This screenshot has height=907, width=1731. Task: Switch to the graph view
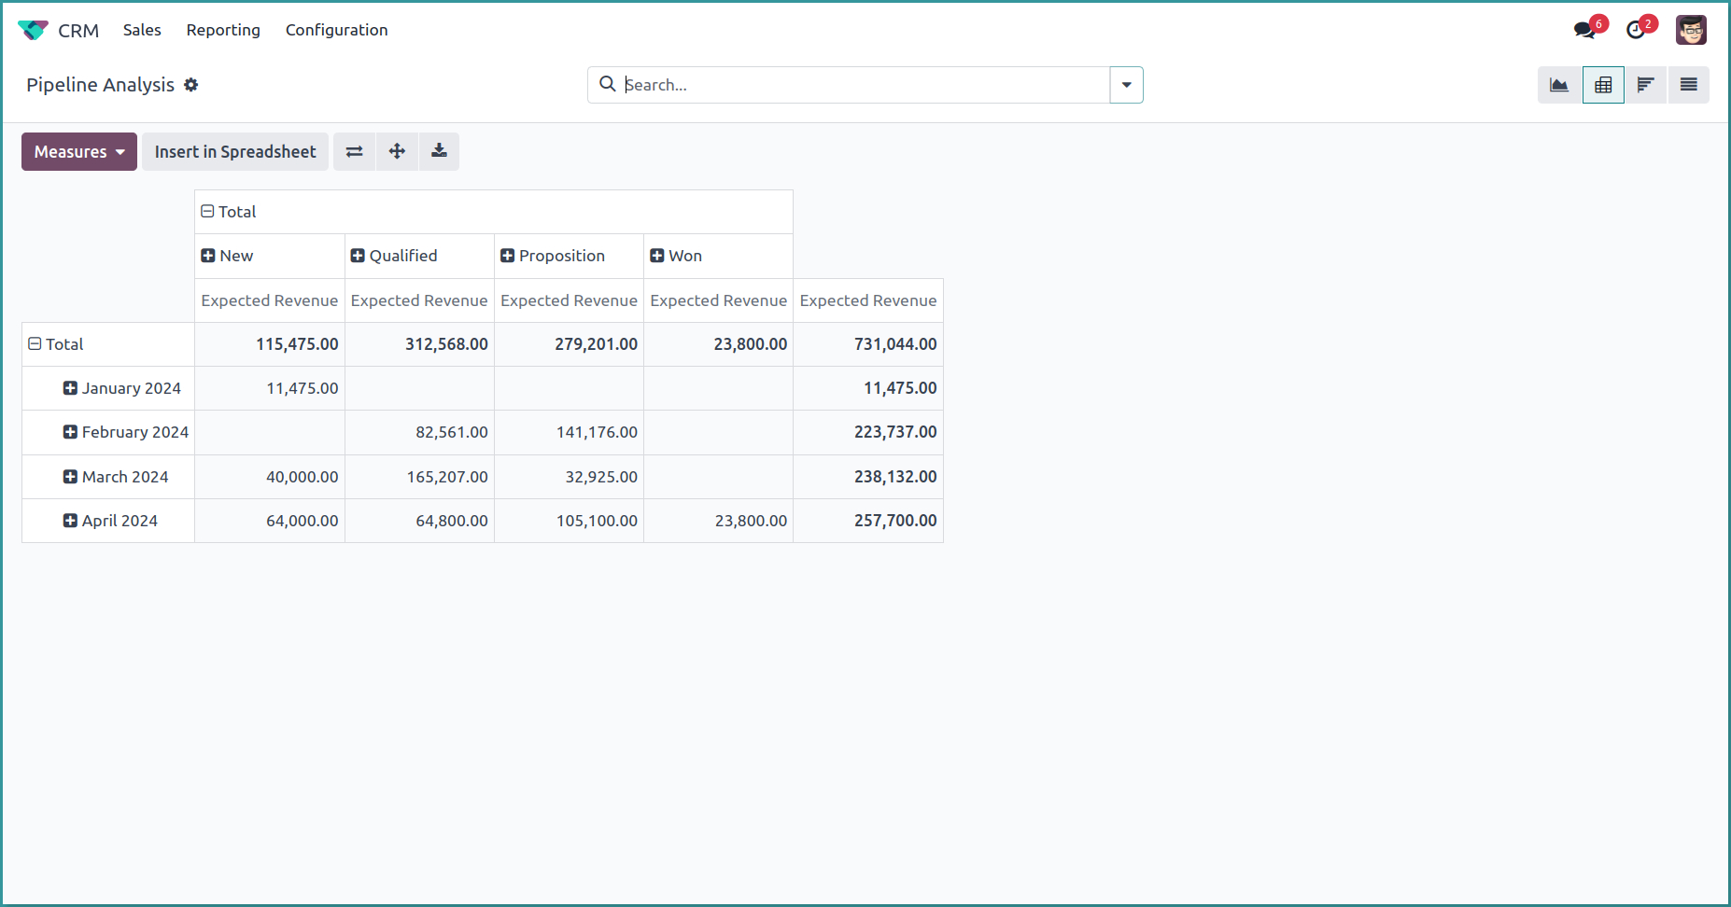pos(1559,84)
